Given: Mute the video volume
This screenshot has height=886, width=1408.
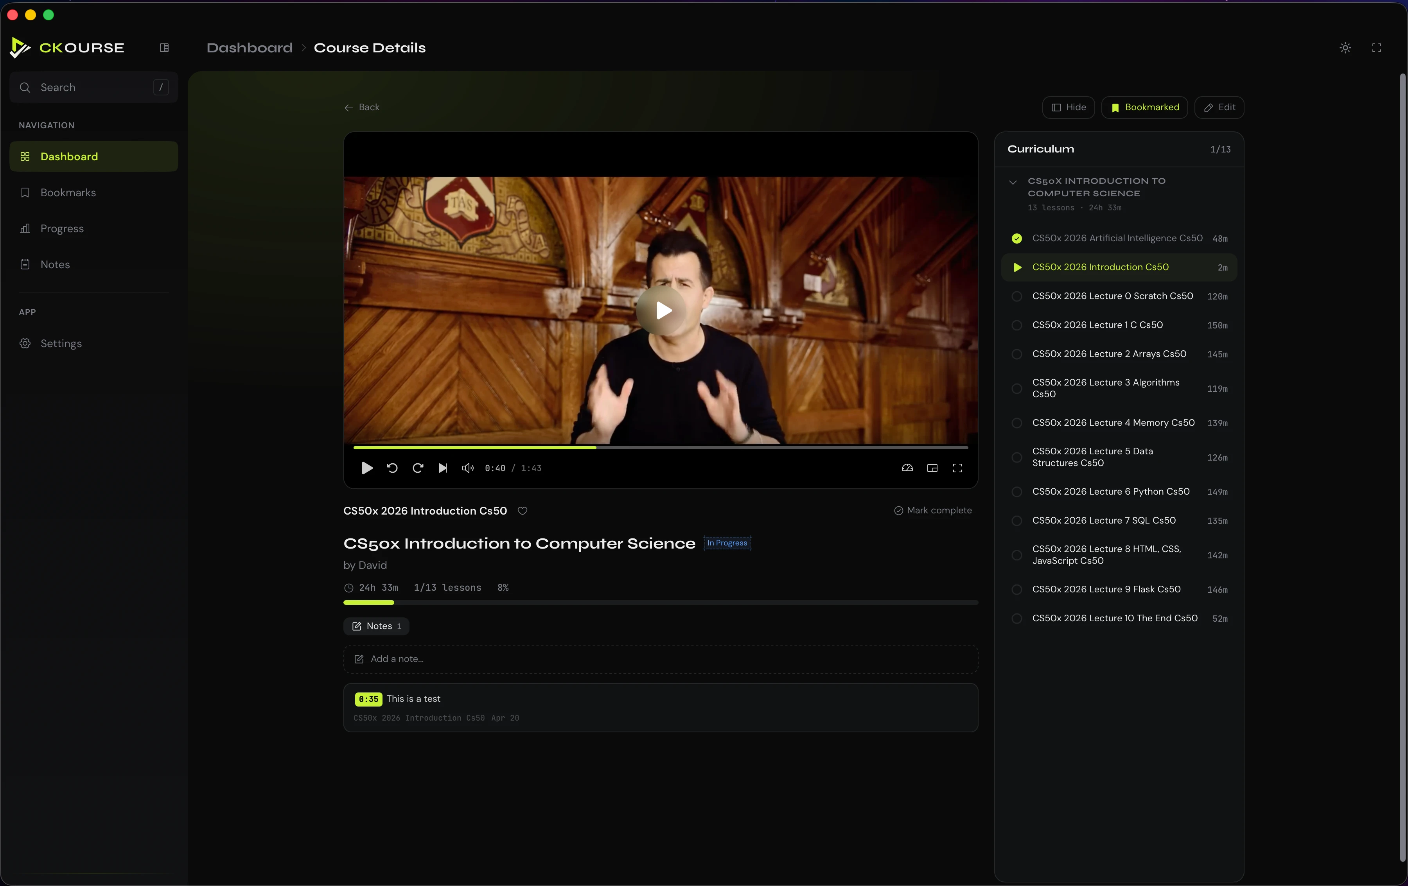Looking at the screenshot, I should tap(468, 468).
